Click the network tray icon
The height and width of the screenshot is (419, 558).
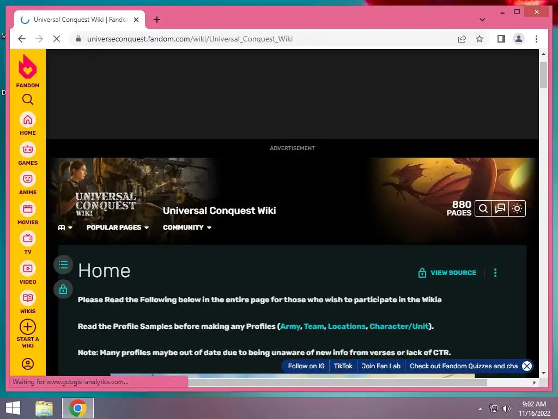(494, 409)
